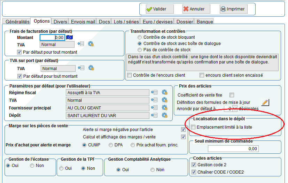Toggle Chaîner CODE / CODE2 checkbox
Viewport: 288px width, 183px height.
tap(194, 172)
